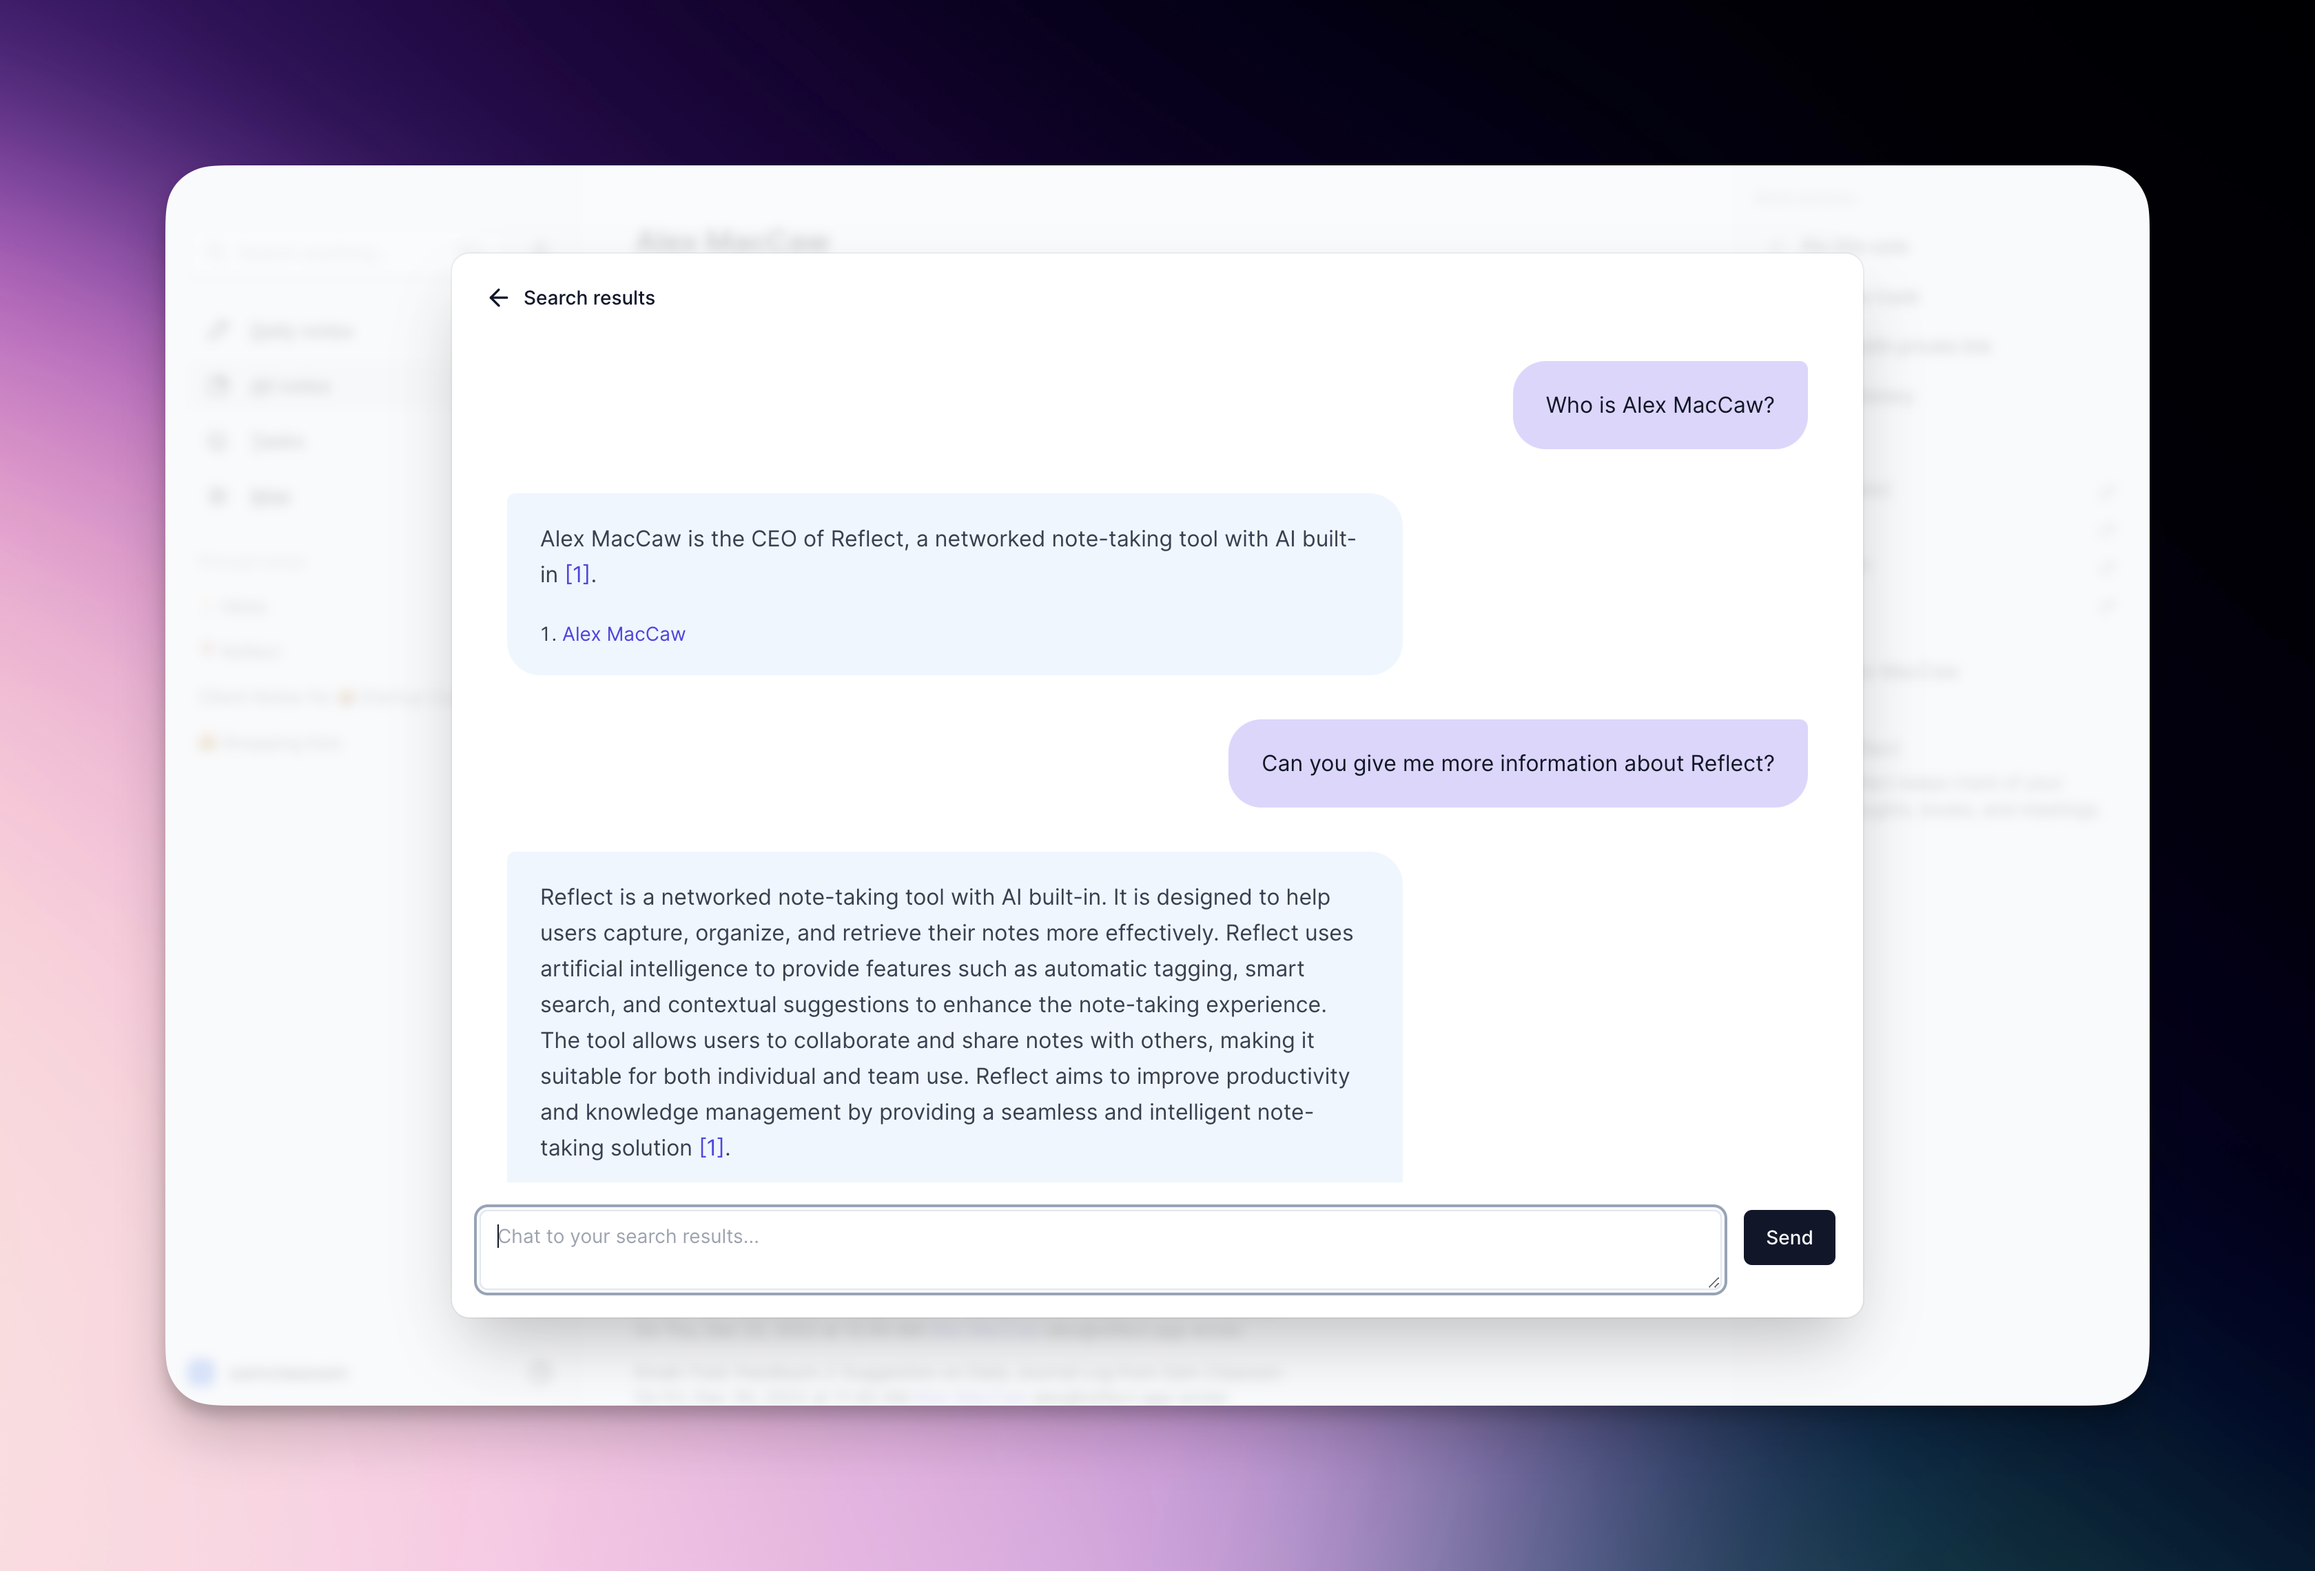Screen dimensions: 2315x1571
Task: Click the blurred 'Alex MacCaw' note title
Action: [732, 241]
